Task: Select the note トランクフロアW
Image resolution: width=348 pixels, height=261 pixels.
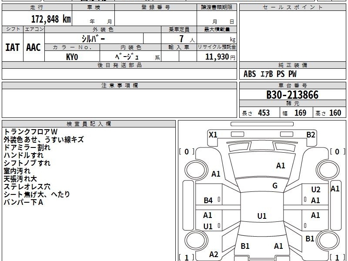Action: 30,132
